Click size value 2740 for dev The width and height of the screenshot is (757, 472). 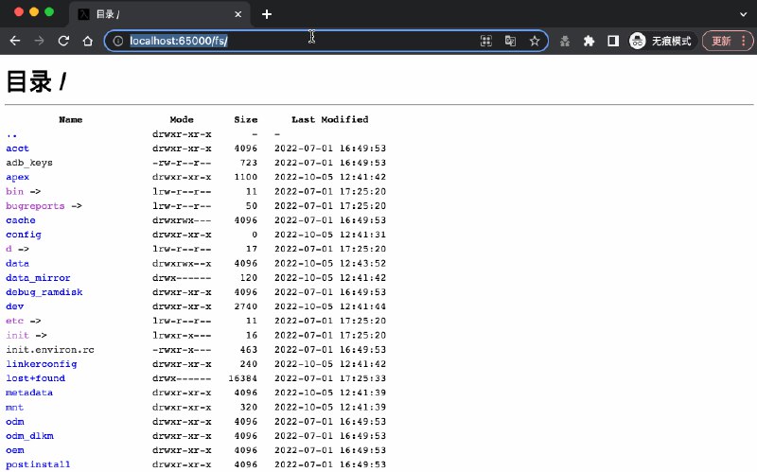[x=246, y=306]
